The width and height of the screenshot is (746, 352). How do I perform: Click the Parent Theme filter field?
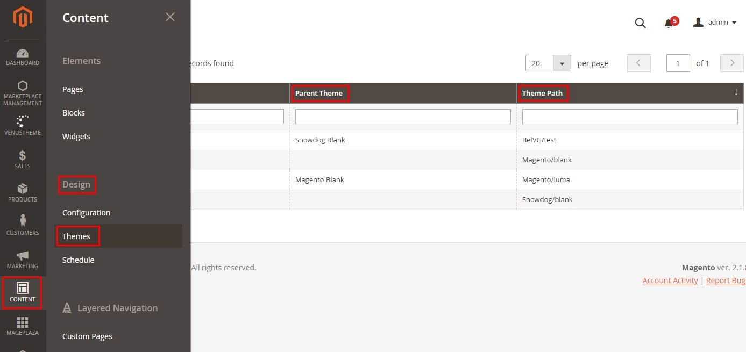403,117
